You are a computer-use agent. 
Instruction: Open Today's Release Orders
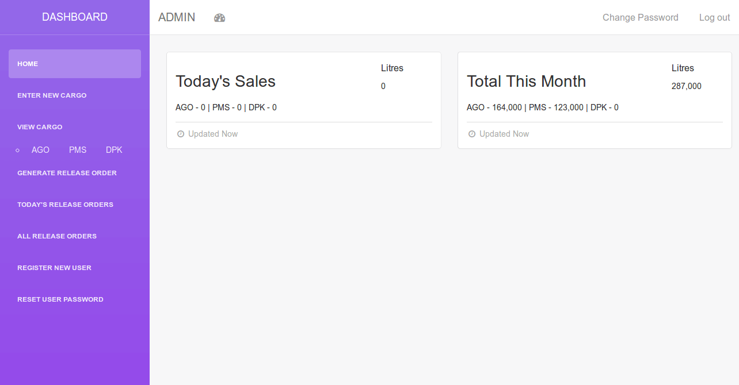pyautogui.click(x=65, y=205)
